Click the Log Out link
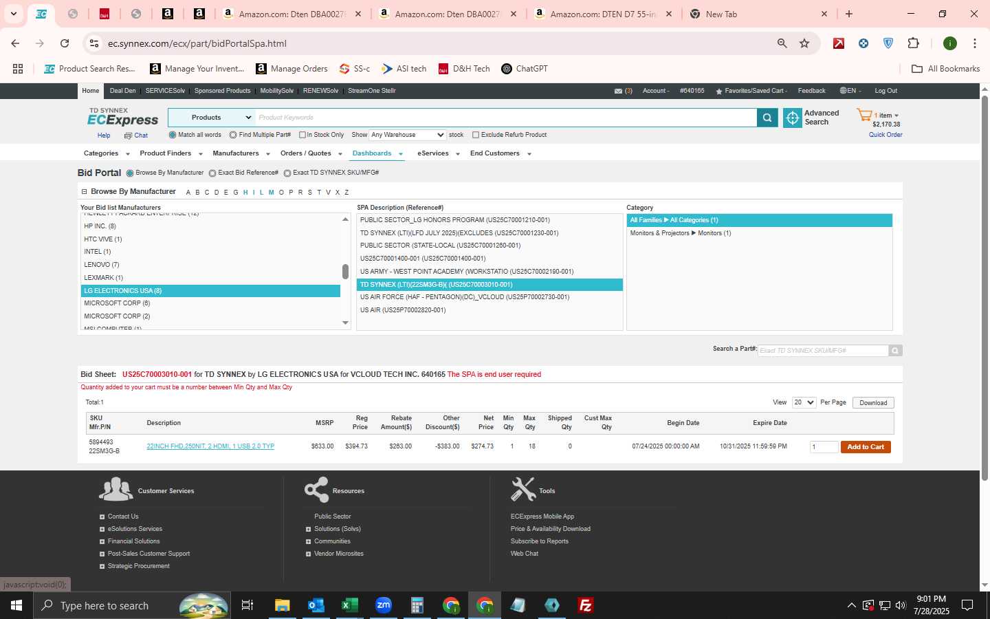Image resolution: width=990 pixels, height=619 pixels. (885, 91)
